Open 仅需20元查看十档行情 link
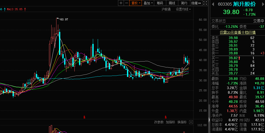Viewport: 265px width, 133px height. pyautogui.click(x=238, y=32)
